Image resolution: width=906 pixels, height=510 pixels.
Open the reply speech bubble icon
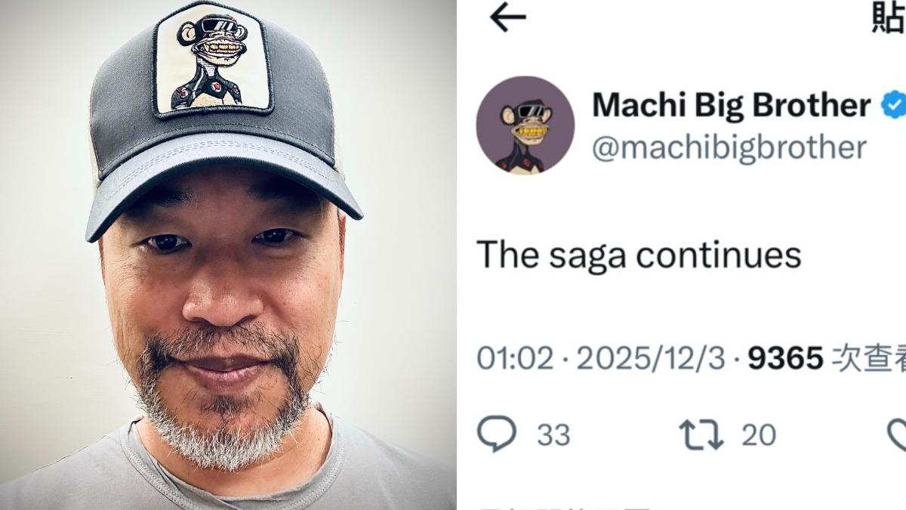point(497,434)
